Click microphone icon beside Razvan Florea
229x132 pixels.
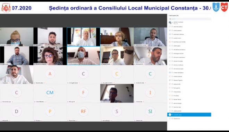coord(172,99)
